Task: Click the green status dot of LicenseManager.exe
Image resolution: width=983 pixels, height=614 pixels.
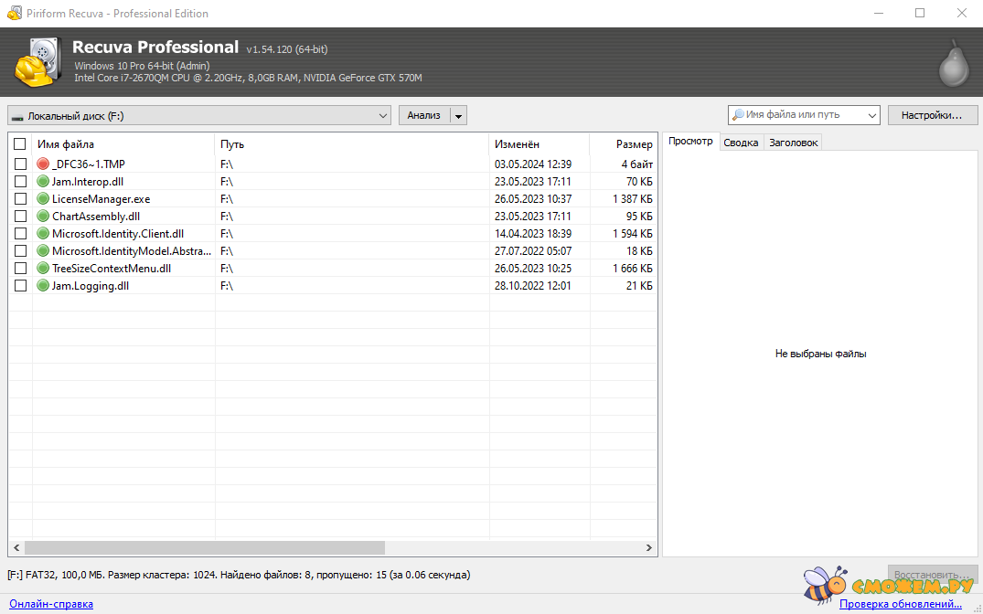Action: 43,198
